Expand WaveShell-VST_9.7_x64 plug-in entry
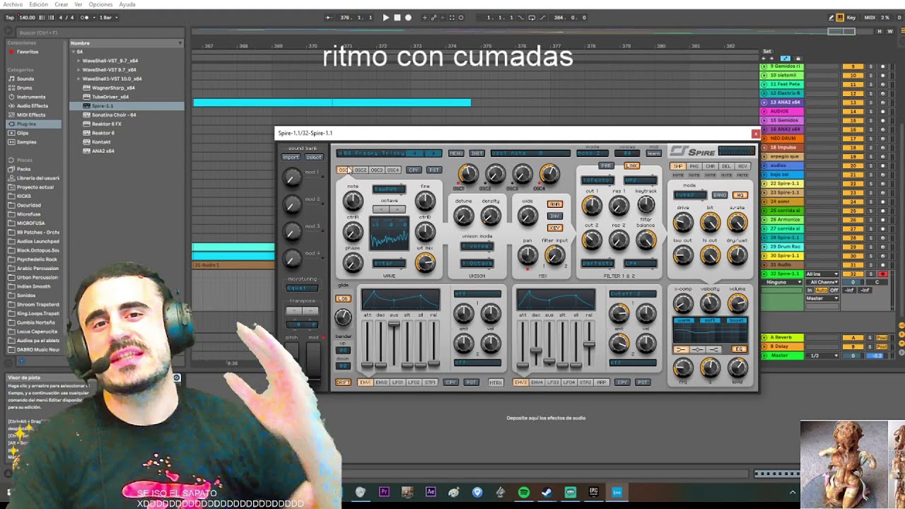The width and height of the screenshot is (905, 509). click(x=79, y=61)
